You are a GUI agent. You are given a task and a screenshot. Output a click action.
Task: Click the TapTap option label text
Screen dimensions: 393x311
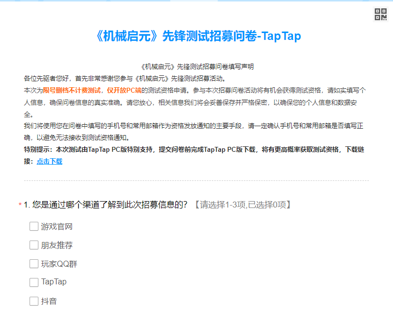pyautogui.click(x=54, y=282)
